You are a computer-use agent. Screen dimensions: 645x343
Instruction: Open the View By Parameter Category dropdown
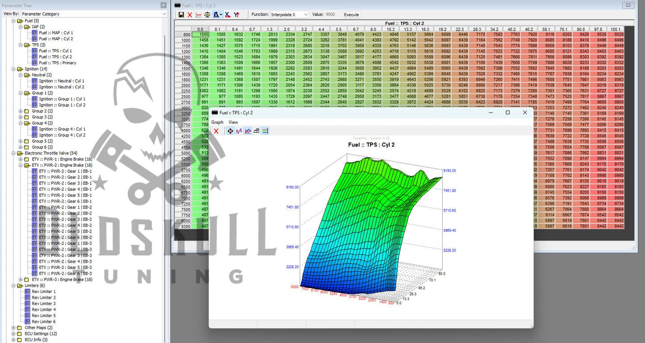[94, 14]
